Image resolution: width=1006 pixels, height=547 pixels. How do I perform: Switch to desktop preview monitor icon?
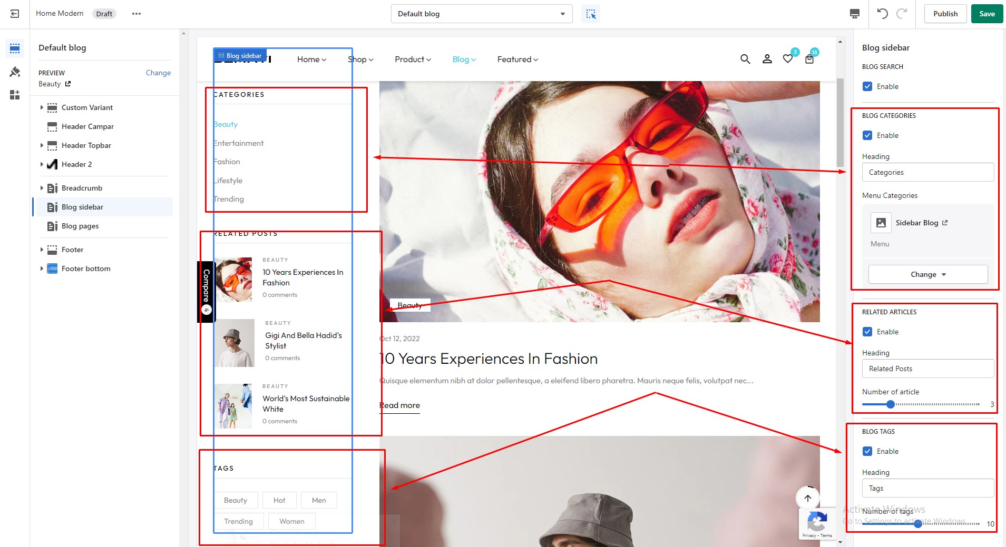[855, 14]
